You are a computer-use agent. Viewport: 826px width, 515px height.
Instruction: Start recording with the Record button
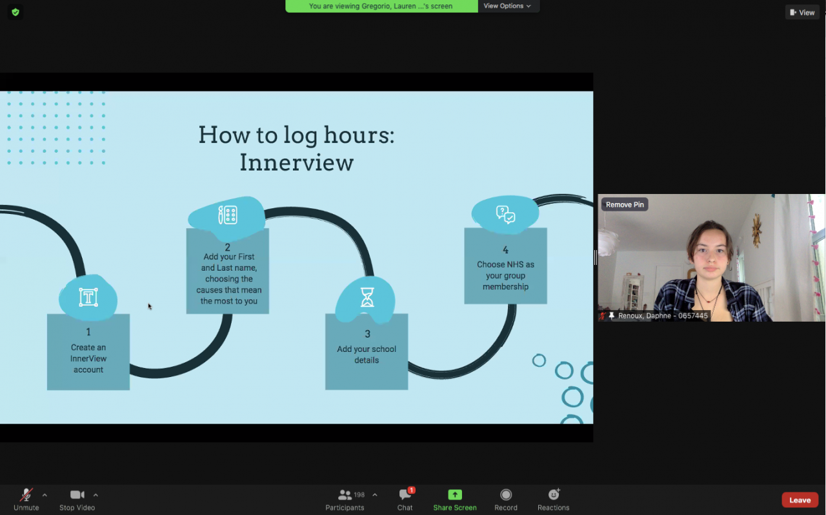506,500
